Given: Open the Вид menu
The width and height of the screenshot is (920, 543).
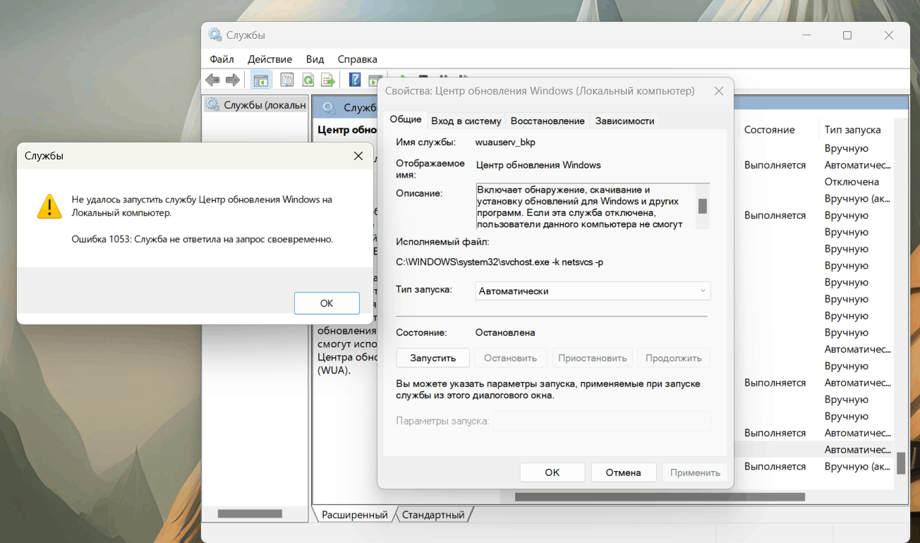Looking at the screenshot, I should (315, 59).
